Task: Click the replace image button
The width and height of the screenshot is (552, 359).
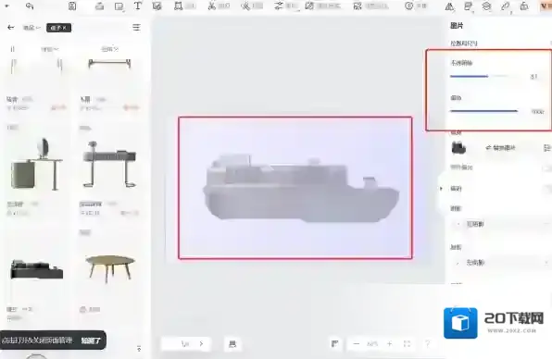Action: 500,148
